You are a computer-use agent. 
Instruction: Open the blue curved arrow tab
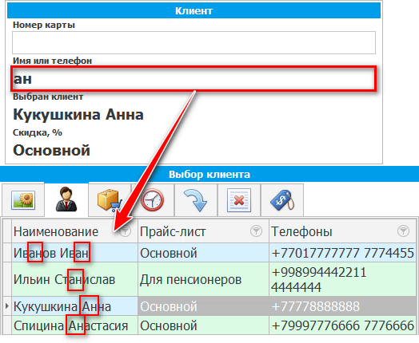point(196,200)
